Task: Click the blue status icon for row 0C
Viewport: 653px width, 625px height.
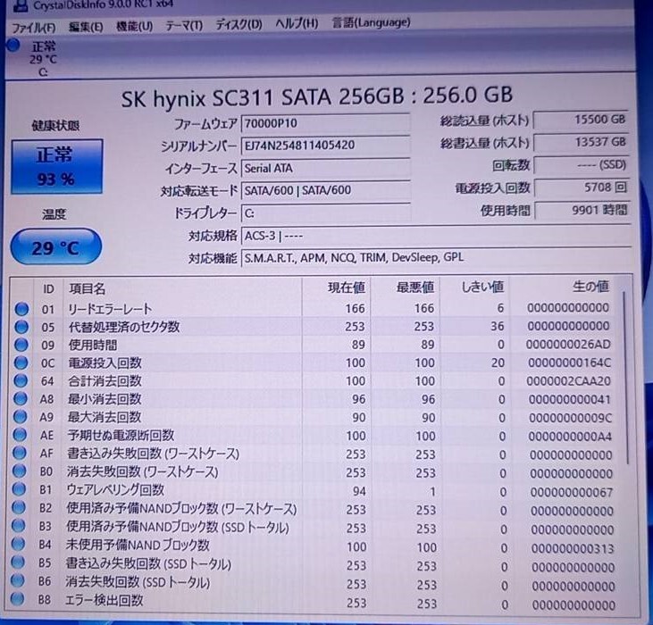Action: point(21,362)
